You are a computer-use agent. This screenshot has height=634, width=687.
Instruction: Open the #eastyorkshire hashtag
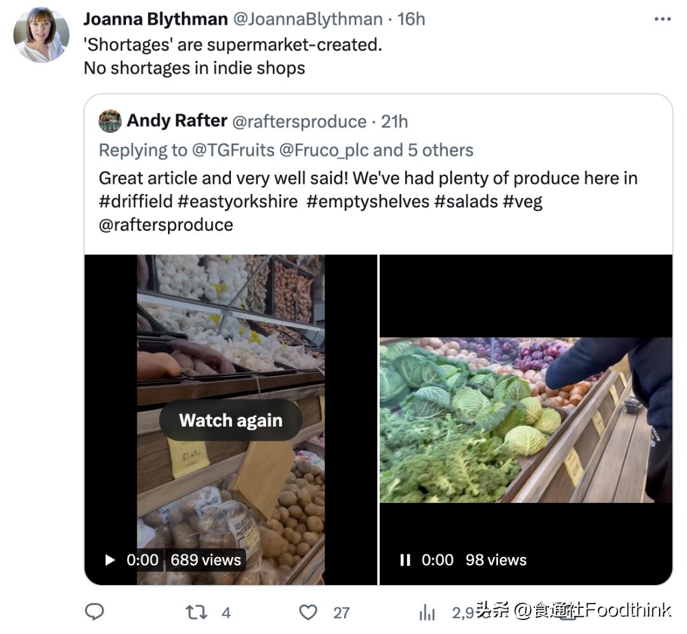click(x=239, y=201)
